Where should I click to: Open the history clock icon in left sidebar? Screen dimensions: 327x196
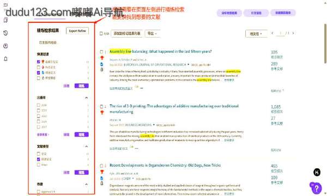5,33
